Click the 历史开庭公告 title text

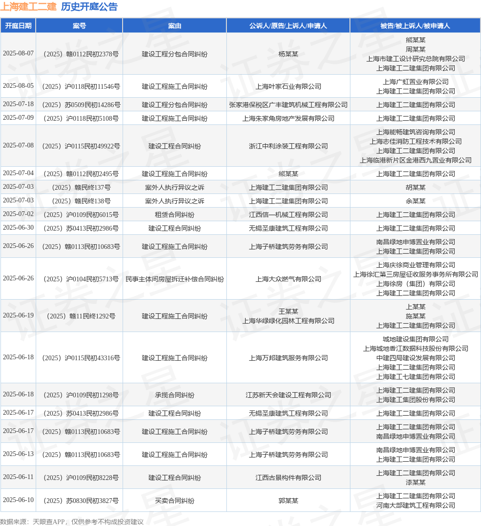point(89,7)
